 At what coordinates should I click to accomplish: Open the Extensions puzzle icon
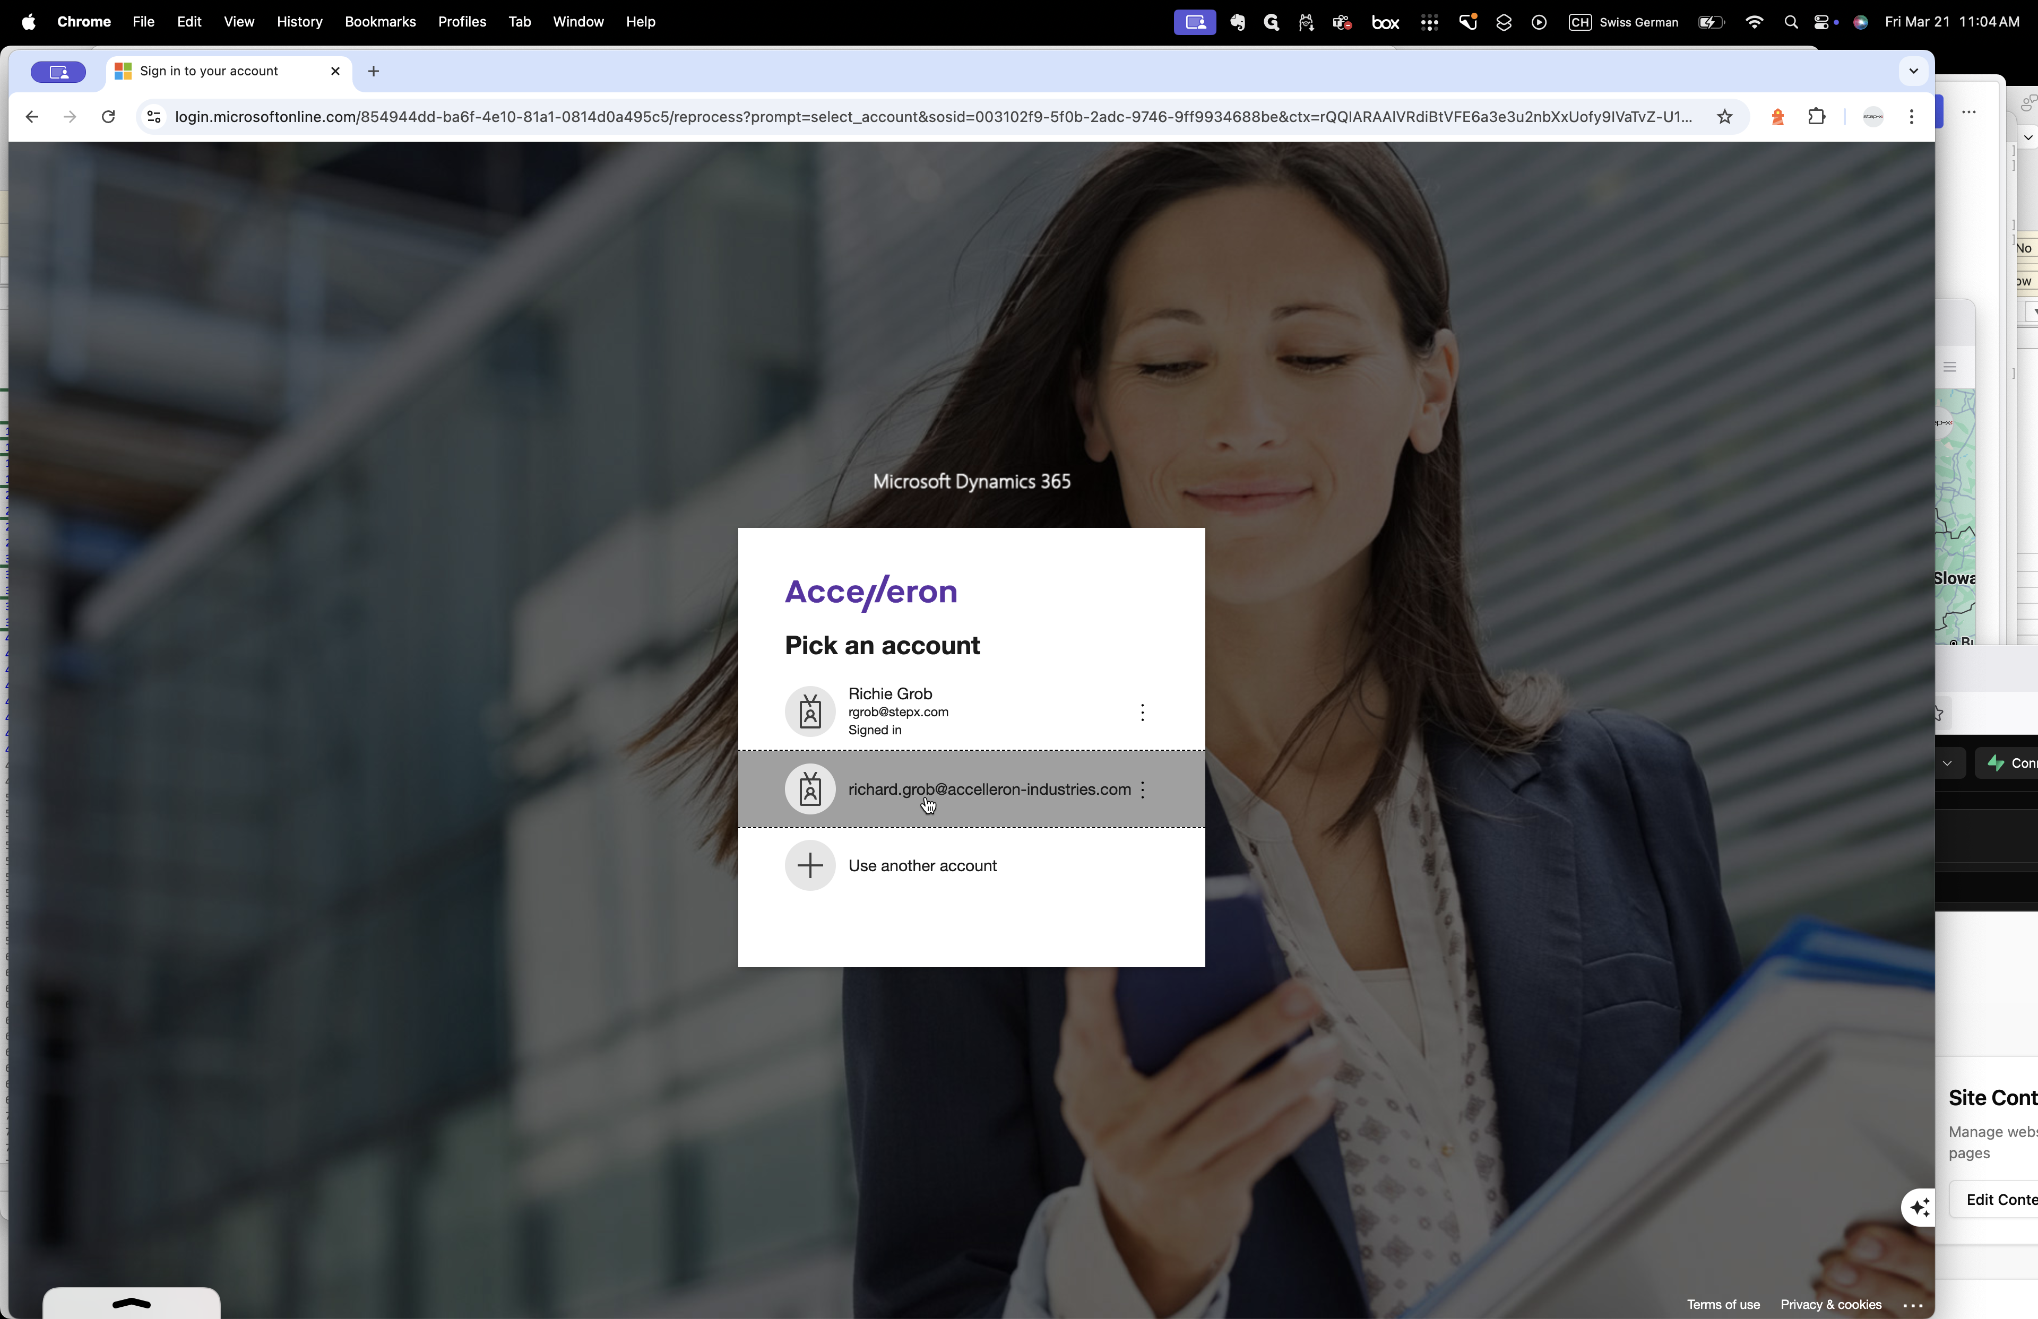coord(1816,117)
